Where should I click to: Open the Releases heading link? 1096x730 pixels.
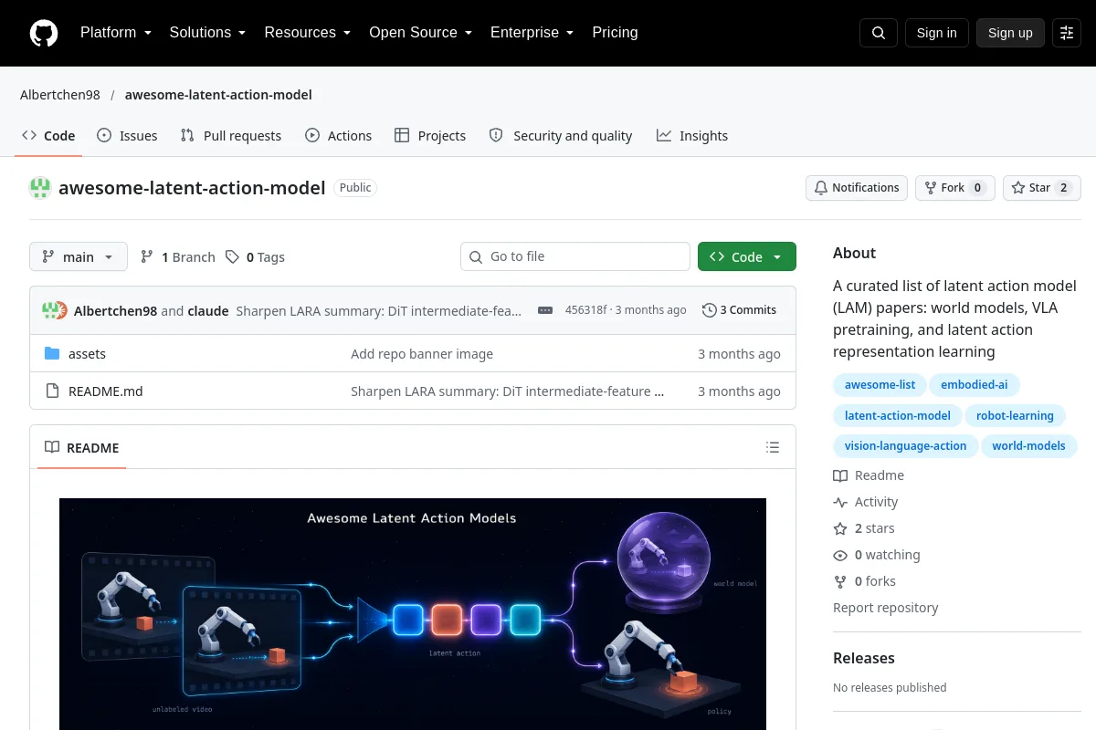pos(864,658)
